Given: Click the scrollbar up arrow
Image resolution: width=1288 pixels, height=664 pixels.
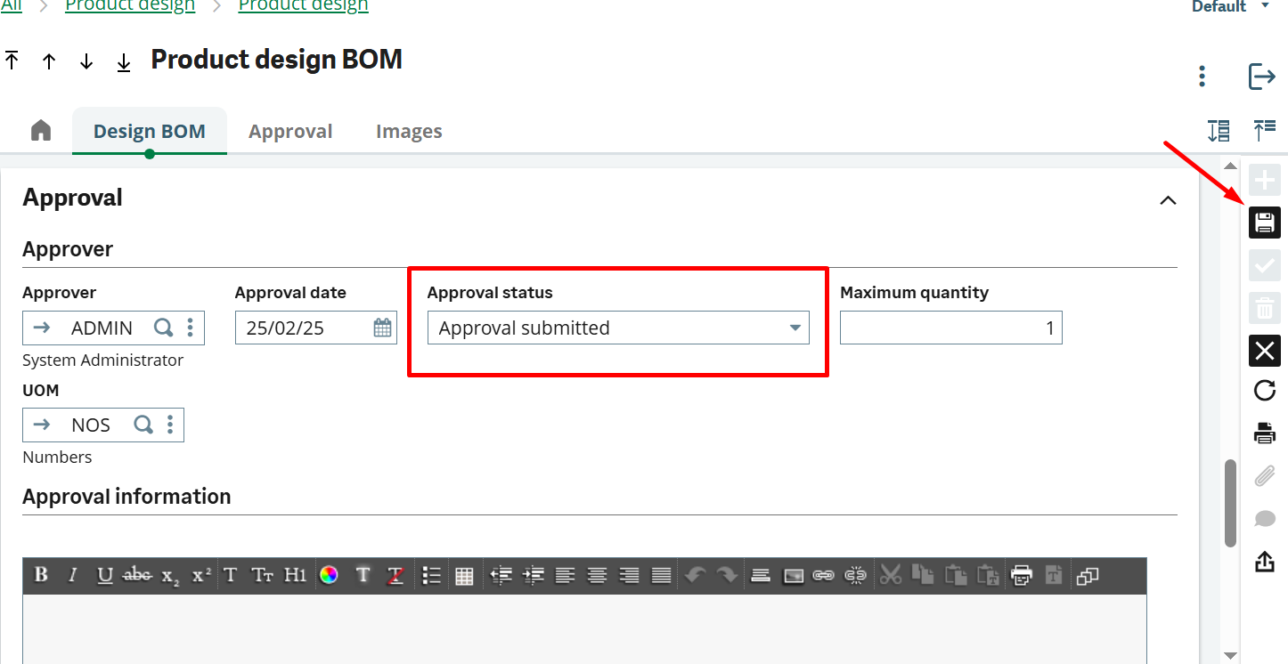Looking at the screenshot, I should [x=1230, y=166].
